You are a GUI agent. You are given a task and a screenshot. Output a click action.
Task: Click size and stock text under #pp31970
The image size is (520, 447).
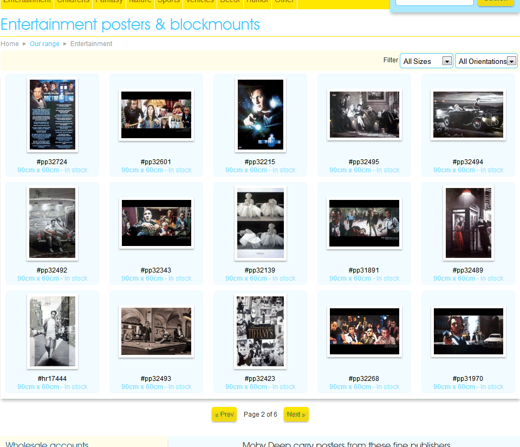(468, 387)
